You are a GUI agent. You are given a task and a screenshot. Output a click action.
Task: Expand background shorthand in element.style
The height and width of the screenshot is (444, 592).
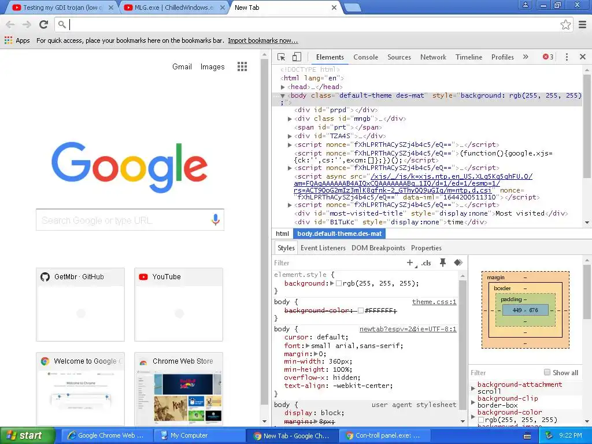[x=332, y=283]
